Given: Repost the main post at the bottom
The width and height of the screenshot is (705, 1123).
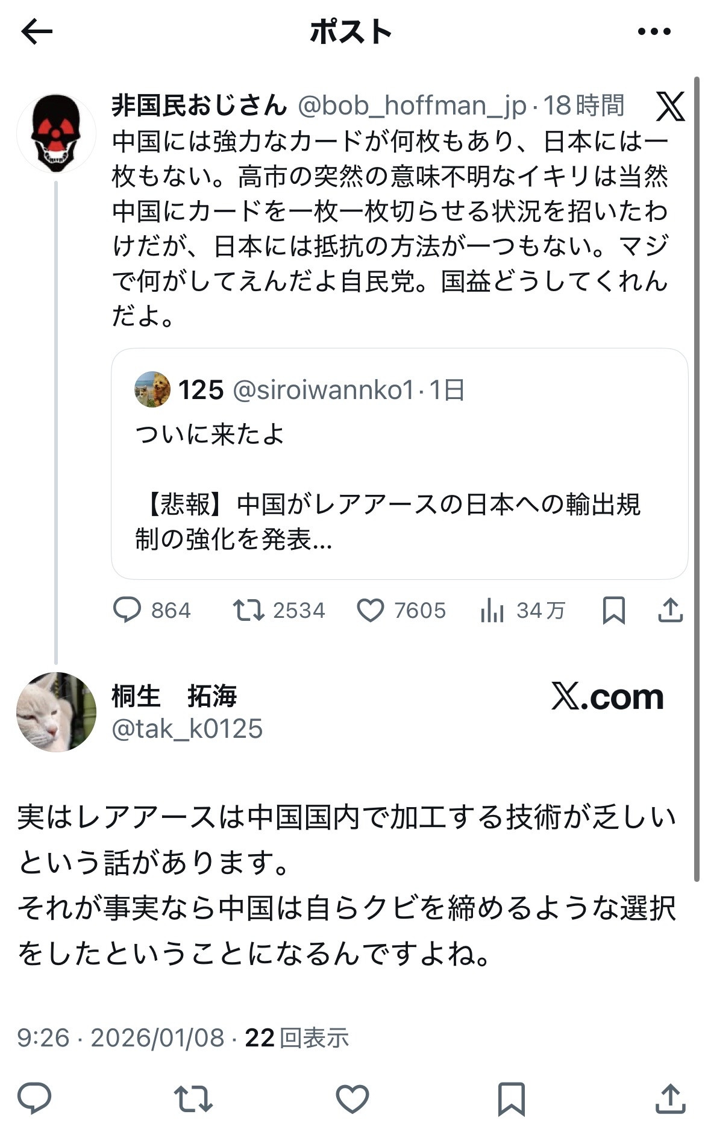Looking at the screenshot, I should tap(193, 1098).
